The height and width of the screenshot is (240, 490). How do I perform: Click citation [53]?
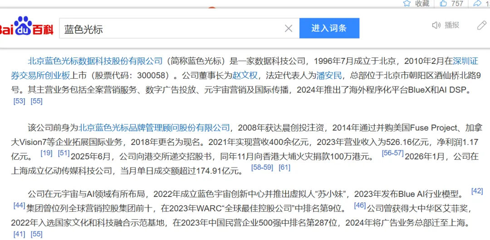coord(19,101)
